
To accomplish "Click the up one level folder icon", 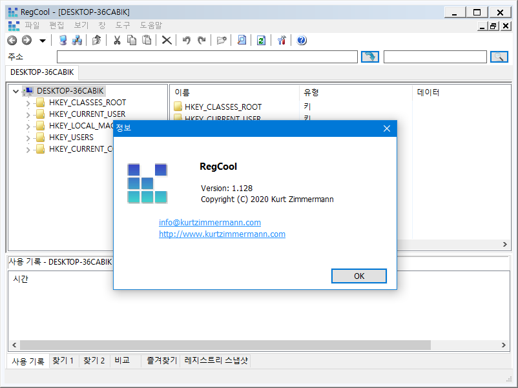I will (x=96, y=40).
